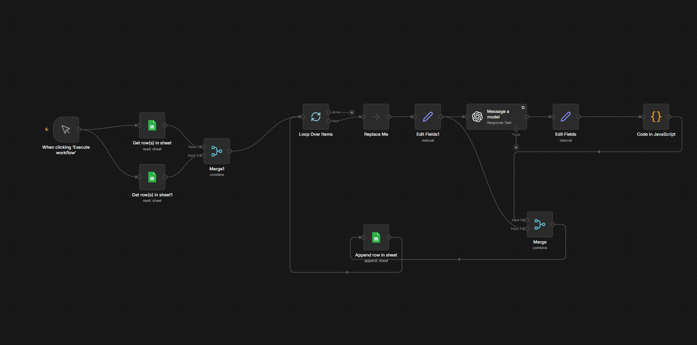Select the pencil node right of Message a model
Viewport: 697px width, 345px height.
click(x=566, y=117)
